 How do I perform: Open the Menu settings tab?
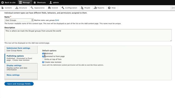pyautogui.click(x=21, y=76)
